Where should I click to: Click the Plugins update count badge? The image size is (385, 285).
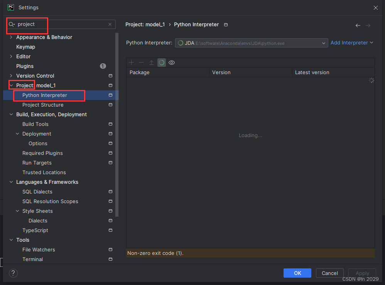tap(103, 66)
